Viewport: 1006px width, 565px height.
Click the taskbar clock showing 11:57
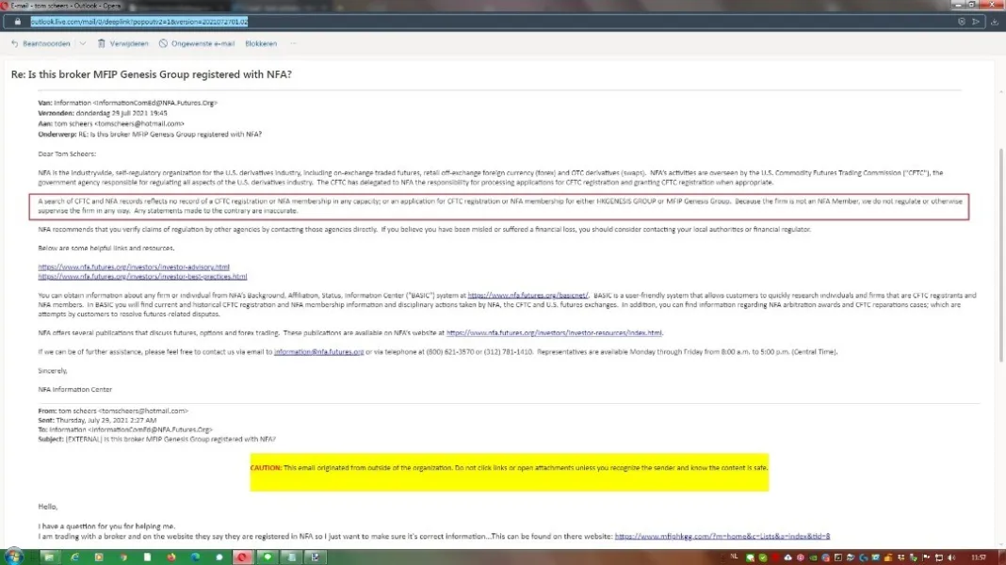[978, 557]
